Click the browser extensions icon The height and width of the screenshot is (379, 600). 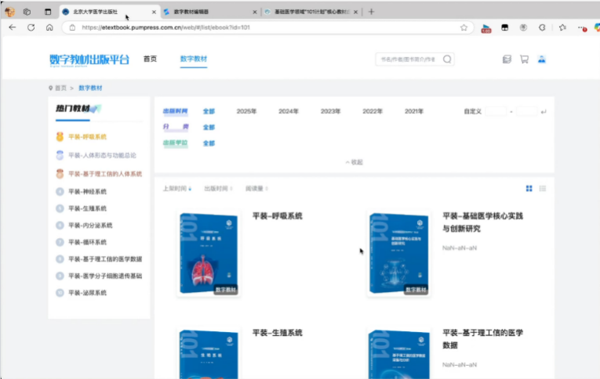point(542,27)
